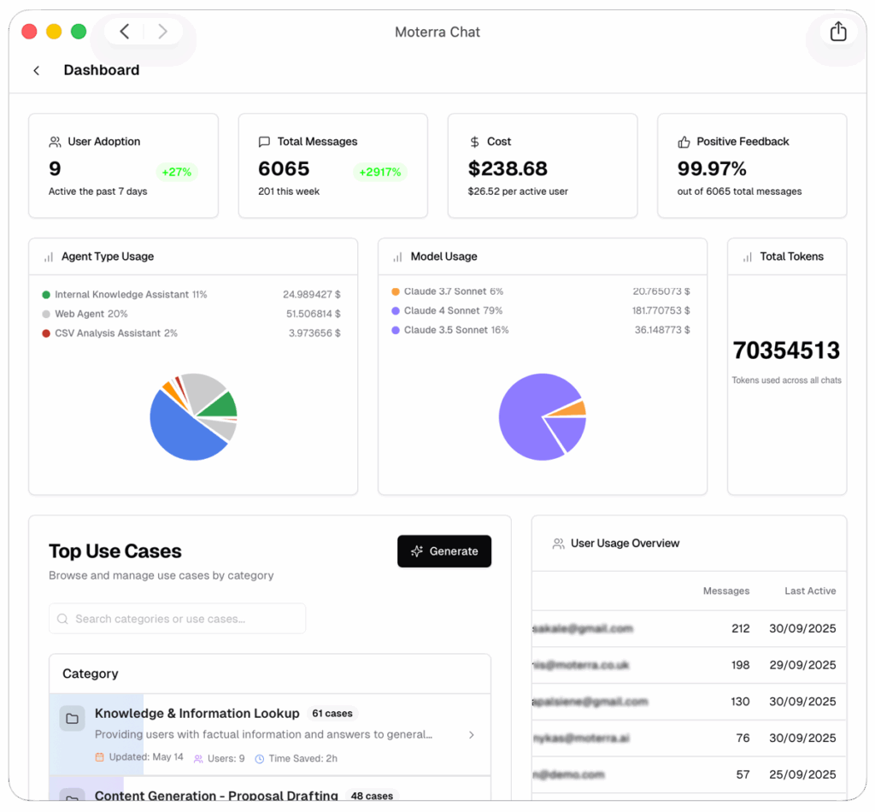Click the folder icon for Knowledge & Information Lookup
The image size is (875, 812).
coord(72,719)
